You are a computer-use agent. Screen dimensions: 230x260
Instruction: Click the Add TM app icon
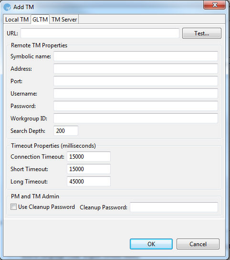[x=7, y=7]
